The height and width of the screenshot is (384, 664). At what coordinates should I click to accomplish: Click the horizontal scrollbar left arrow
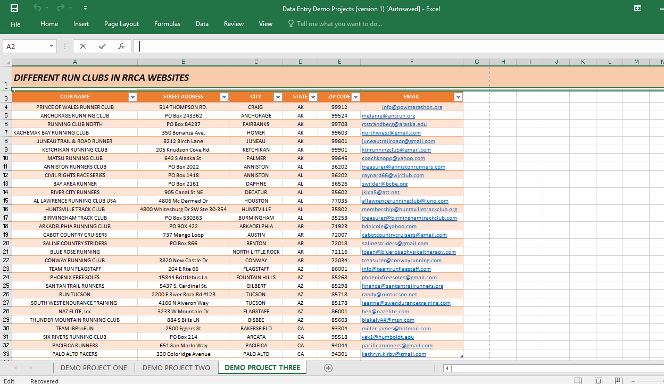(447, 368)
